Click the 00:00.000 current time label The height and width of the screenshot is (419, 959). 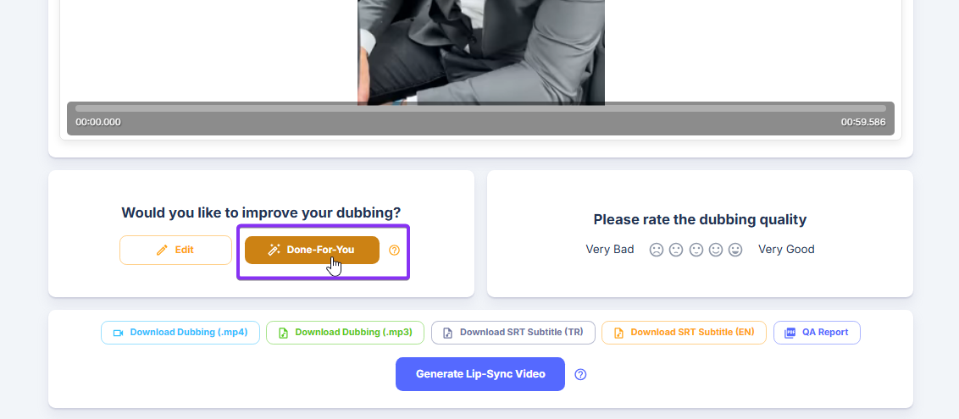(x=98, y=122)
